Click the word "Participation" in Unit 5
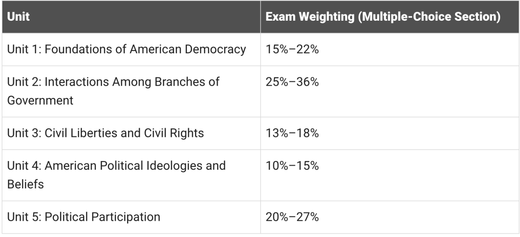This screenshot has height=237, width=520. (x=128, y=217)
